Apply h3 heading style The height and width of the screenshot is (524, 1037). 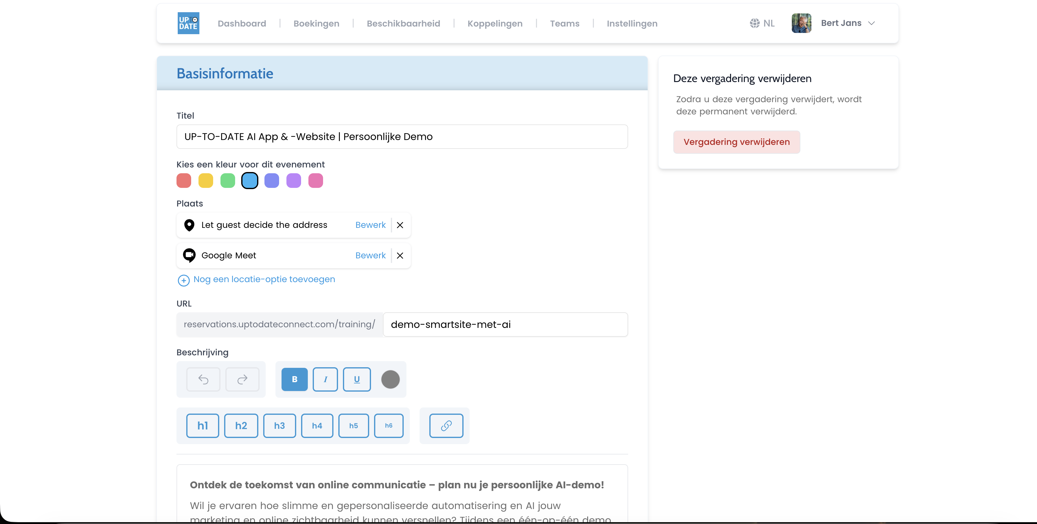click(279, 425)
